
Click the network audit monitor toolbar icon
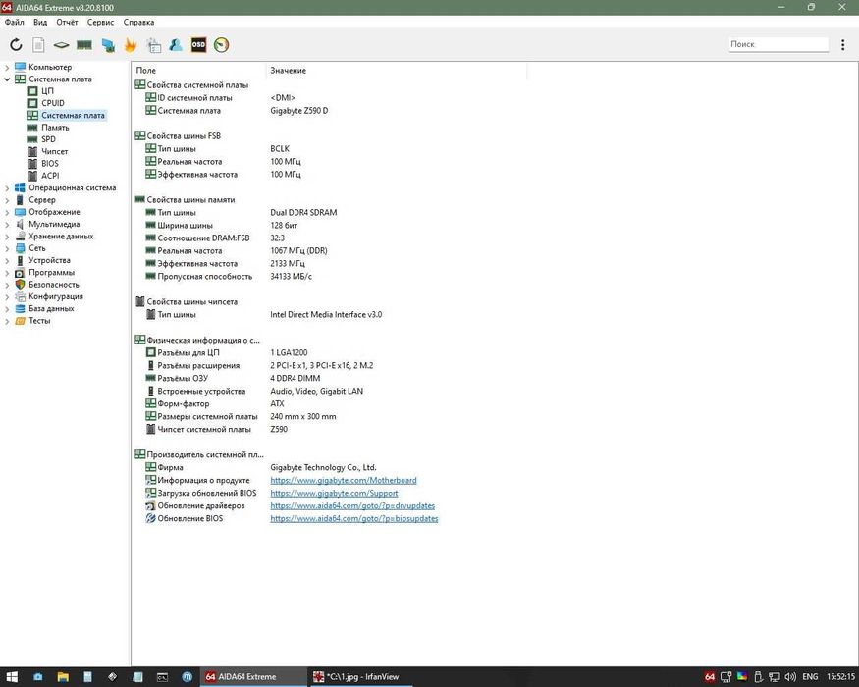click(x=108, y=45)
